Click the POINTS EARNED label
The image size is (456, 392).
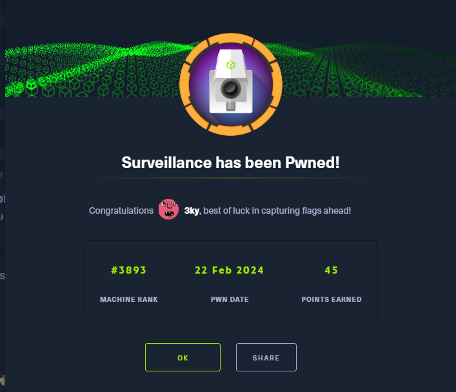point(332,299)
